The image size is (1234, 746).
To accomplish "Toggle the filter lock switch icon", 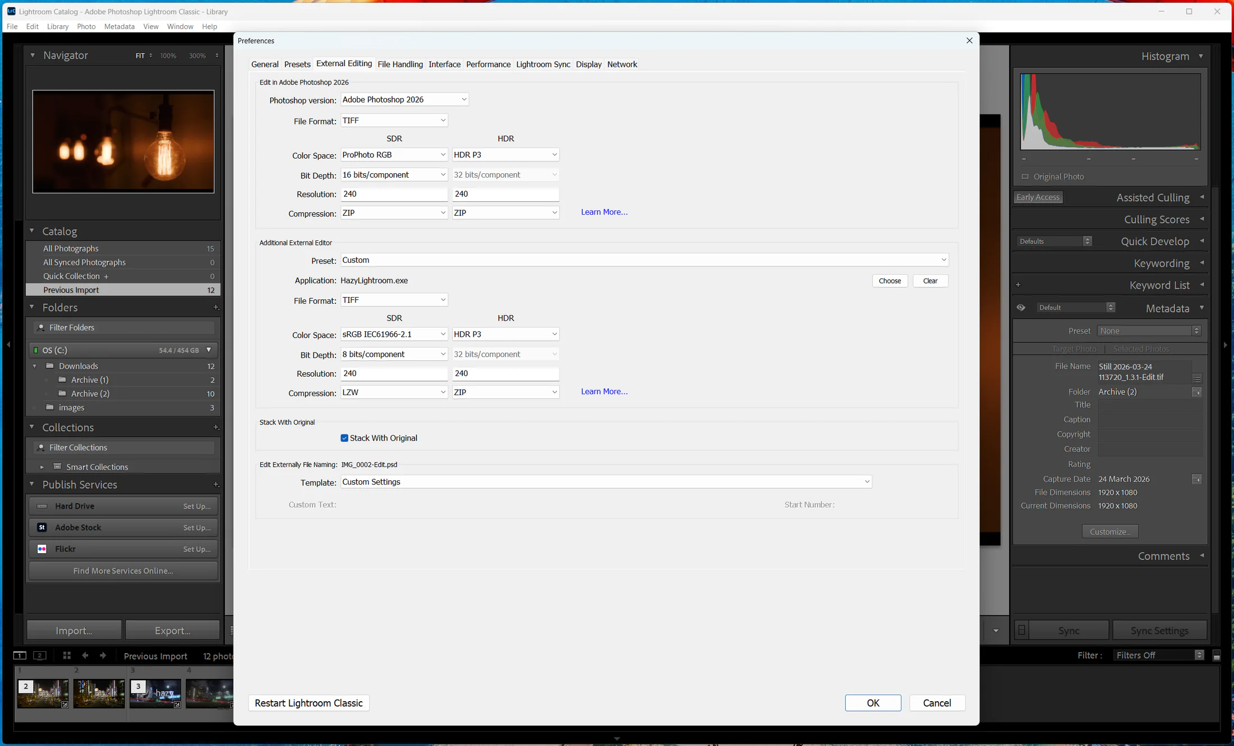I will (1217, 656).
